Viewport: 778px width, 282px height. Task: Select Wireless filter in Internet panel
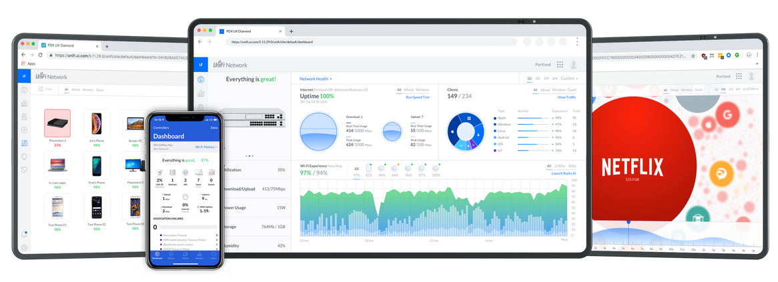pyautogui.click(x=422, y=90)
